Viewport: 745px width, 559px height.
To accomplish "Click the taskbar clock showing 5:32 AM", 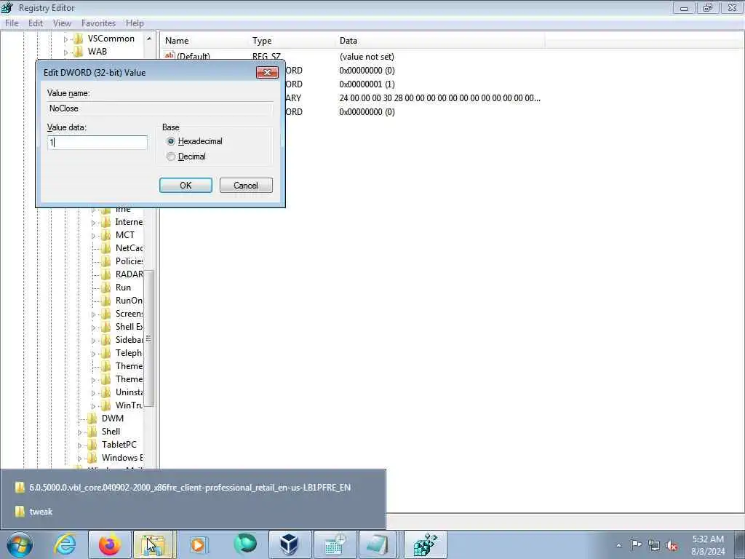I will (x=708, y=545).
